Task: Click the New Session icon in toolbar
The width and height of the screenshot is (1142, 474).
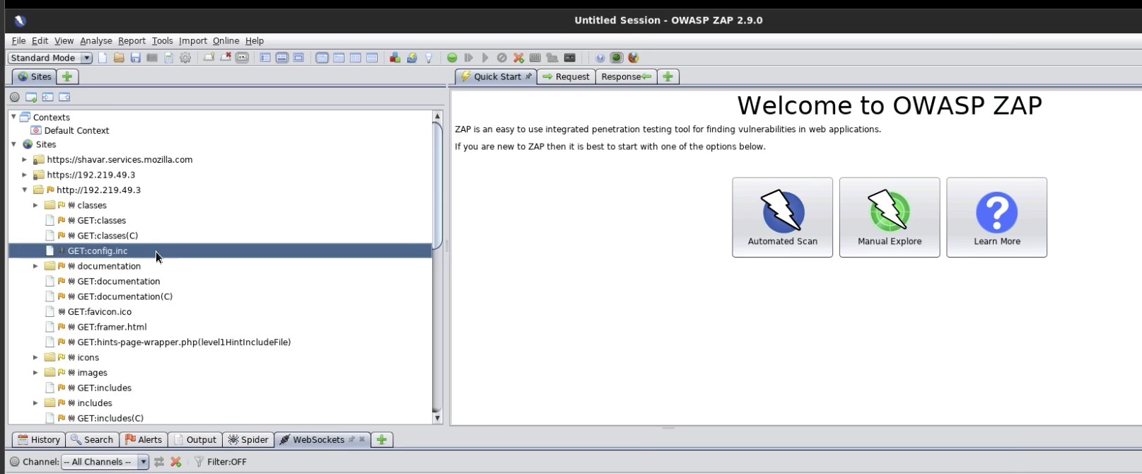Action: 103,58
